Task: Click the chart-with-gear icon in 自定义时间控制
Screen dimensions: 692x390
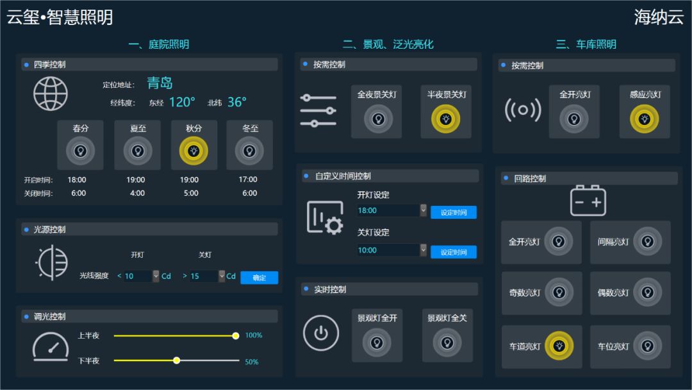Action: pos(325,217)
